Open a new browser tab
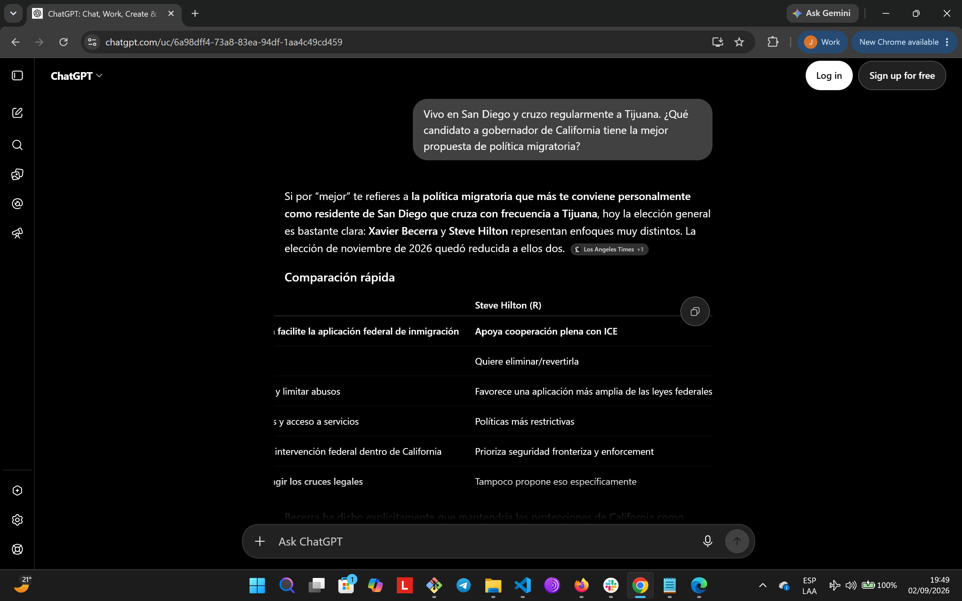This screenshot has height=601, width=962. tap(195, 13)
